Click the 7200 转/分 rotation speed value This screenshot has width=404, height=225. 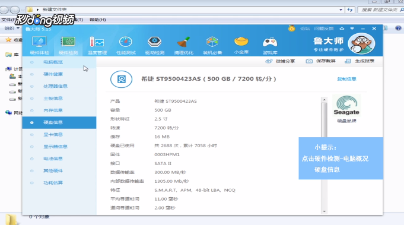coord(167,128)
